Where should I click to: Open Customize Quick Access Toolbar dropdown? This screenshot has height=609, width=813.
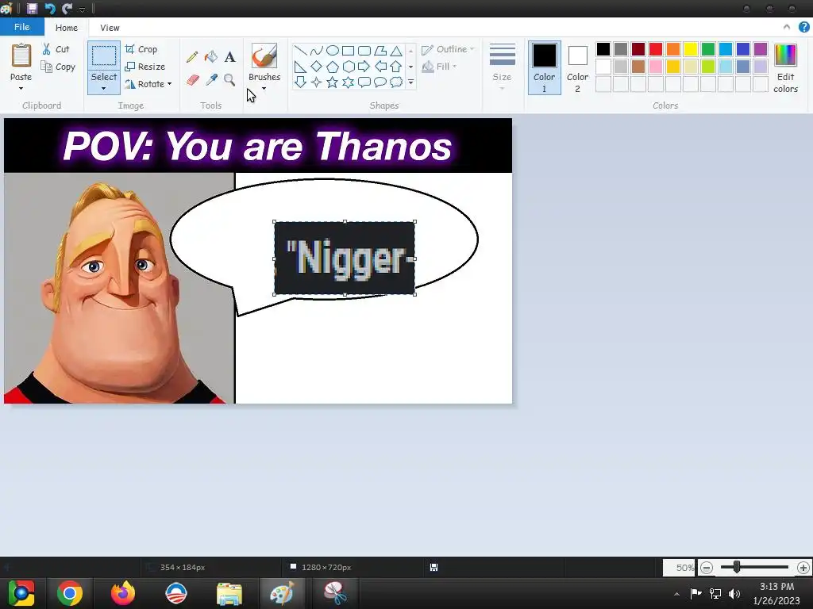[82, 10]
